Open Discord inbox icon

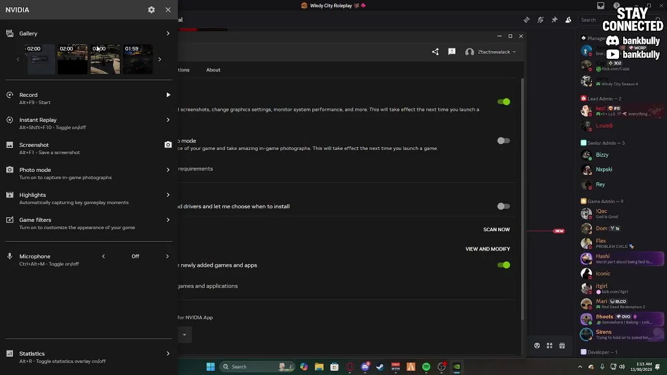tap(601, 6)
